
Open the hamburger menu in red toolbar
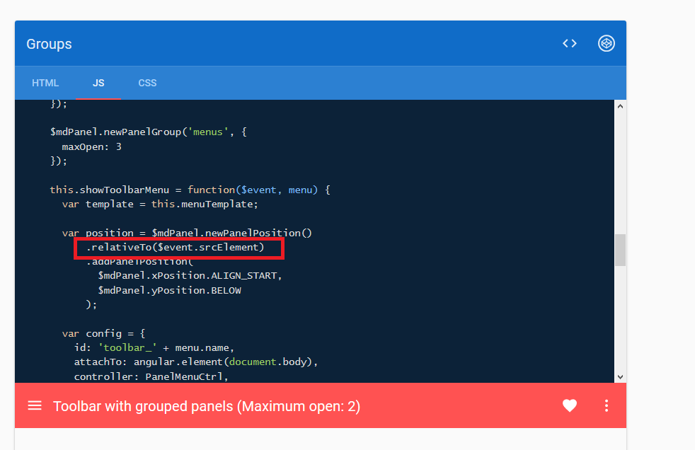pyautogui.click(x=35, y=405)
